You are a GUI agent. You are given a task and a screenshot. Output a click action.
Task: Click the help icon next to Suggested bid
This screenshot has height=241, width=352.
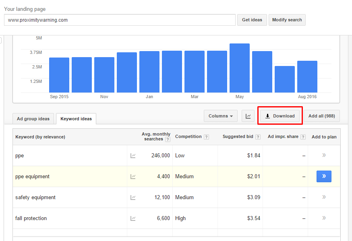pos(258,137)
